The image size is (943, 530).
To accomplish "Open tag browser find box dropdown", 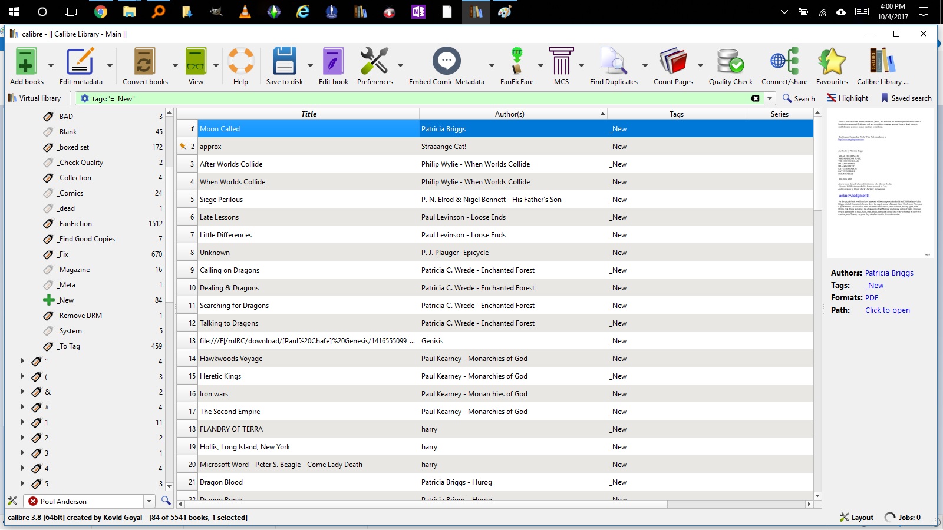I will [x=149, y=501].
